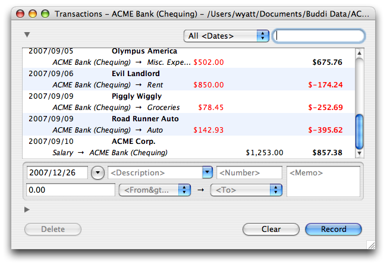
Task: Select the ACME Corp. transaction
Action: coord(188,147)
